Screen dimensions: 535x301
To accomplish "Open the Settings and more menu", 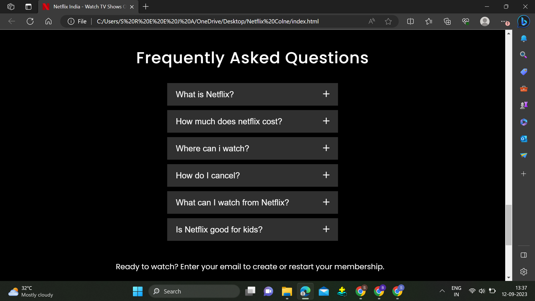I will pyautogui.click(x=504, y=21).
